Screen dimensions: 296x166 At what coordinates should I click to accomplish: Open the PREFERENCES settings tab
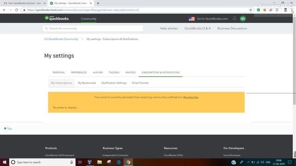click(x=79, y=72)
